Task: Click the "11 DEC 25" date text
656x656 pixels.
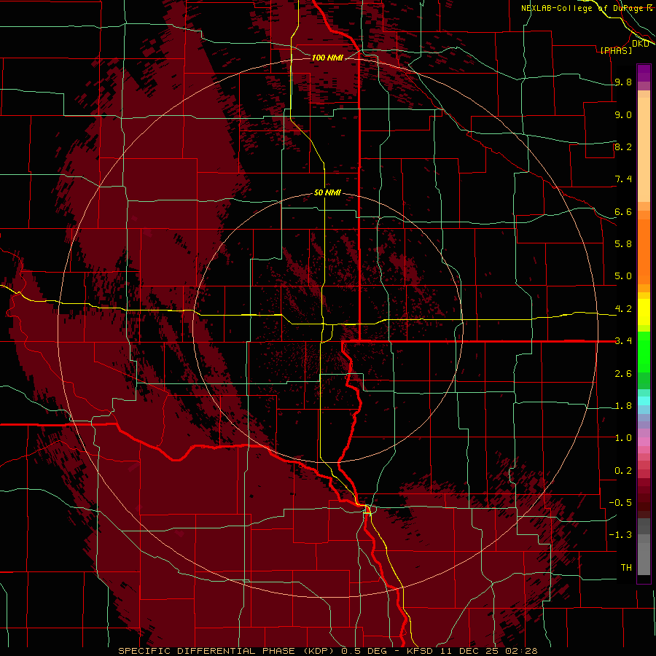Action: click(x=468, y=651)
